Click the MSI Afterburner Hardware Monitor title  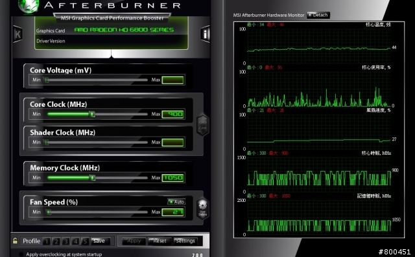pyautogui.click(x=268, y=16)
